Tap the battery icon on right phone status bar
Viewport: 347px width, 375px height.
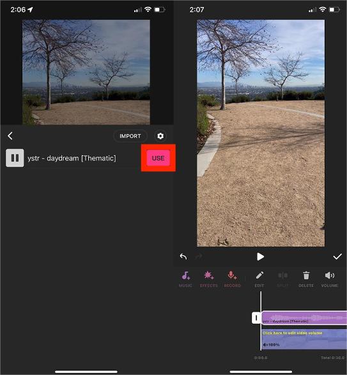[335, 10]
